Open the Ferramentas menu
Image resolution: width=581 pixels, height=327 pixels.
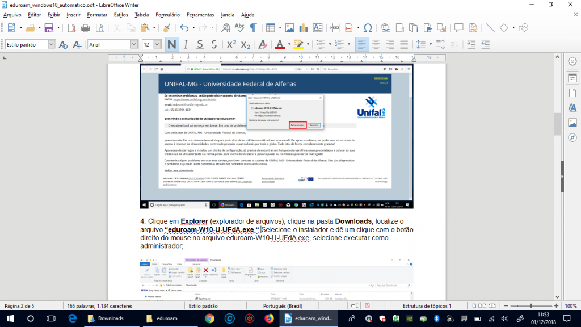pyautogui.click(x=200, y=15)
